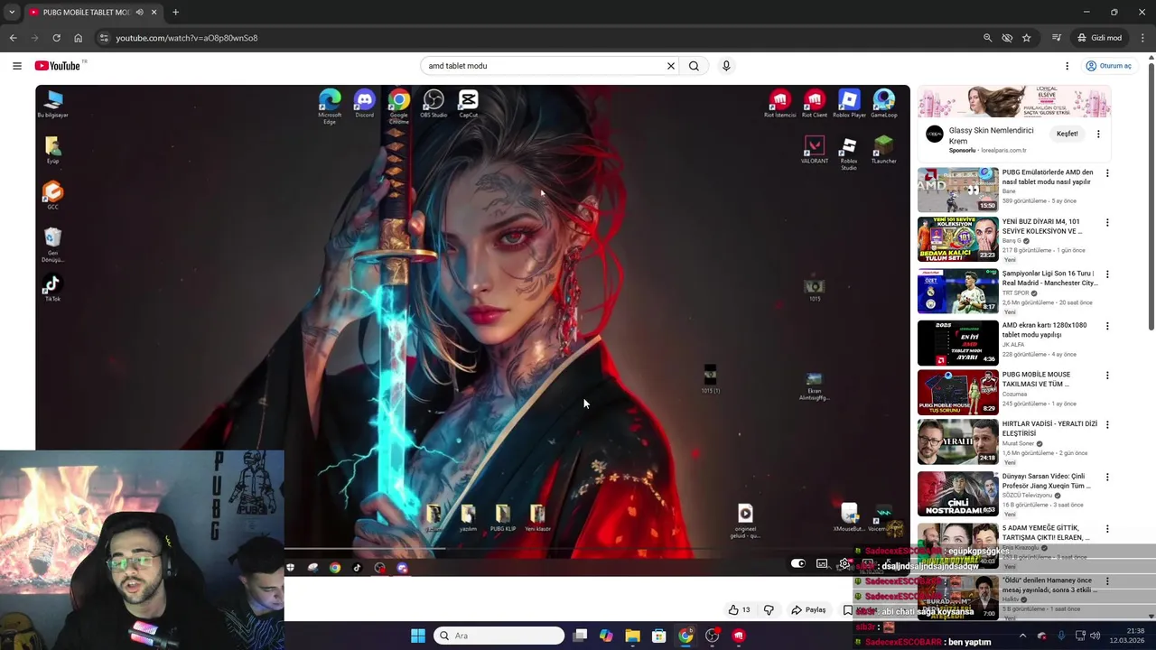This screenshot has width=1156, height=650.
Task: Open the Glassy Skin ad options menu
Action: pyautogui.click(x=1098, y=134)
